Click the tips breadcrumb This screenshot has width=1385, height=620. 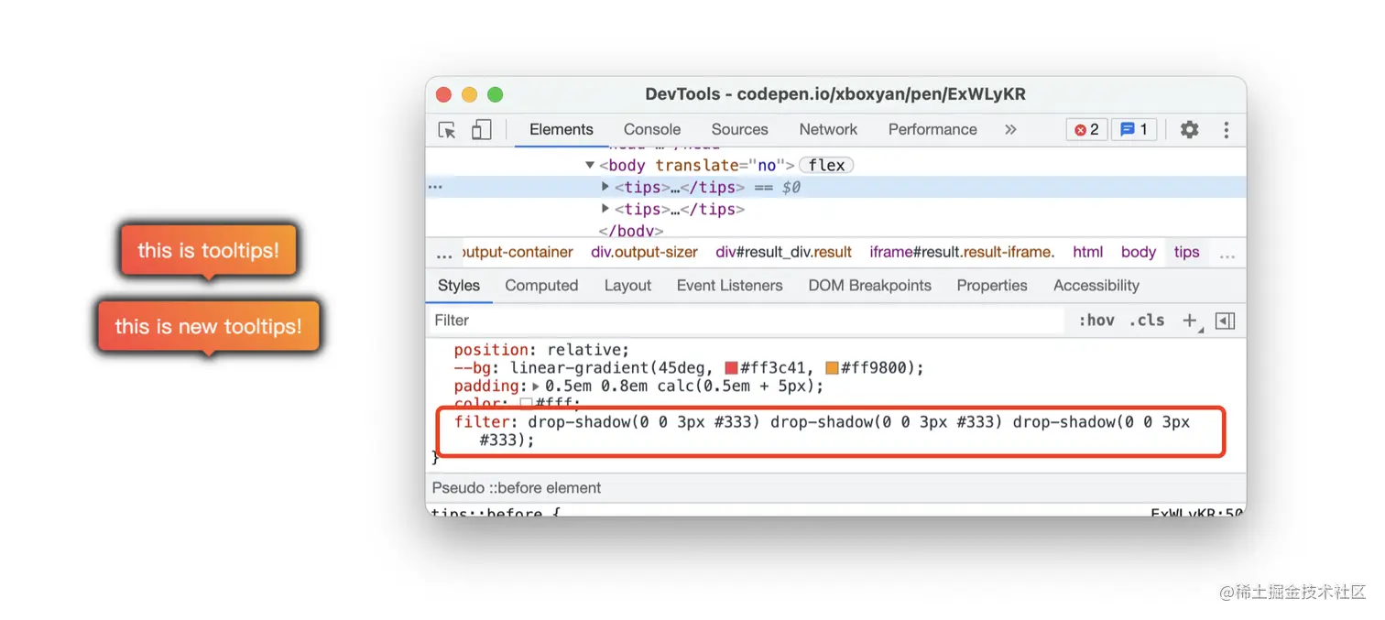pos(1186,252)
